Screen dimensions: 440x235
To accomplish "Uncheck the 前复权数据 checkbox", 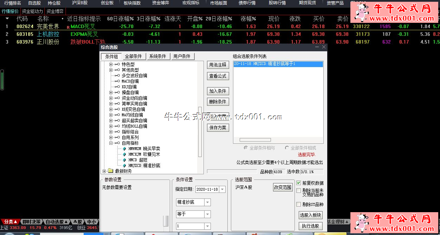I will 298,183.
